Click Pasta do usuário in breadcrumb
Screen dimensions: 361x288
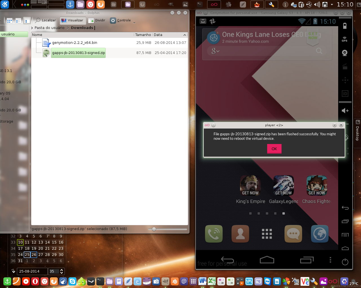click(49, 28)
